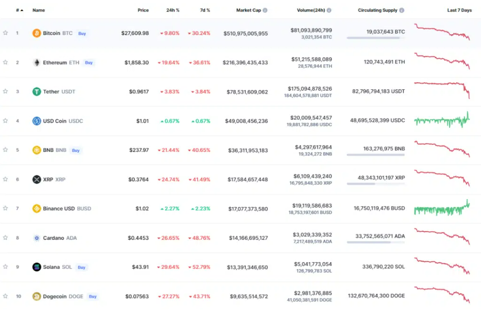Star USD Coin to add to watchlist
Screen dimensions: 481x313
coord(6,120)
